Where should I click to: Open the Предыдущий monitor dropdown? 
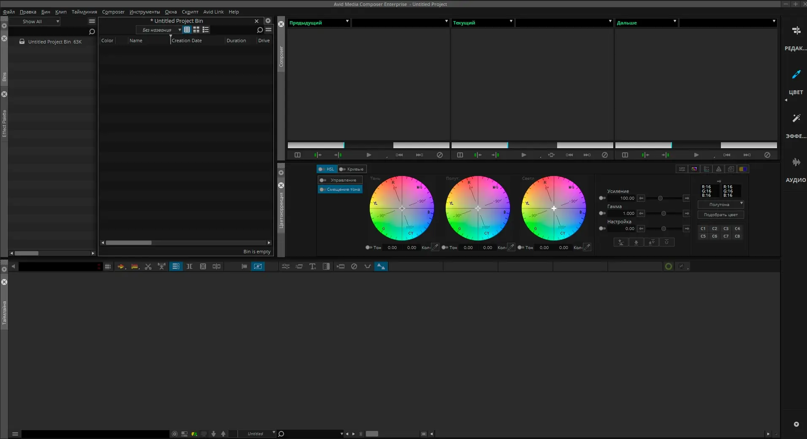[319, 23]
